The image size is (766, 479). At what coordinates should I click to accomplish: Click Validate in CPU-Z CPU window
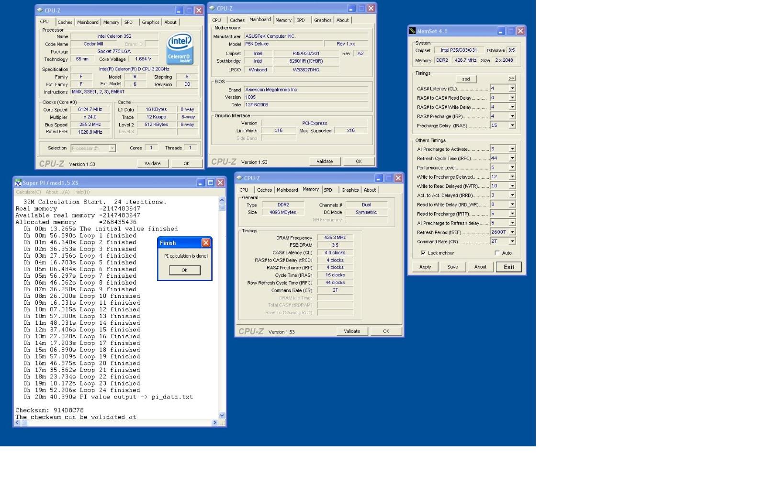153,163
